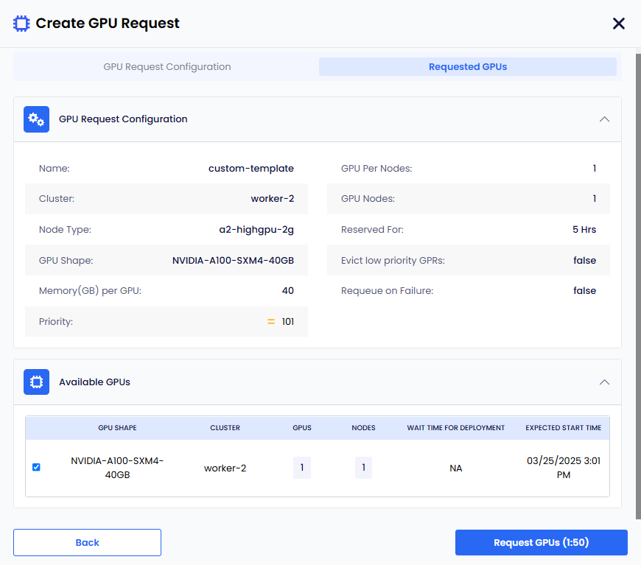
Task: Click the GPU Nodes value
Action: coord(595,199)
